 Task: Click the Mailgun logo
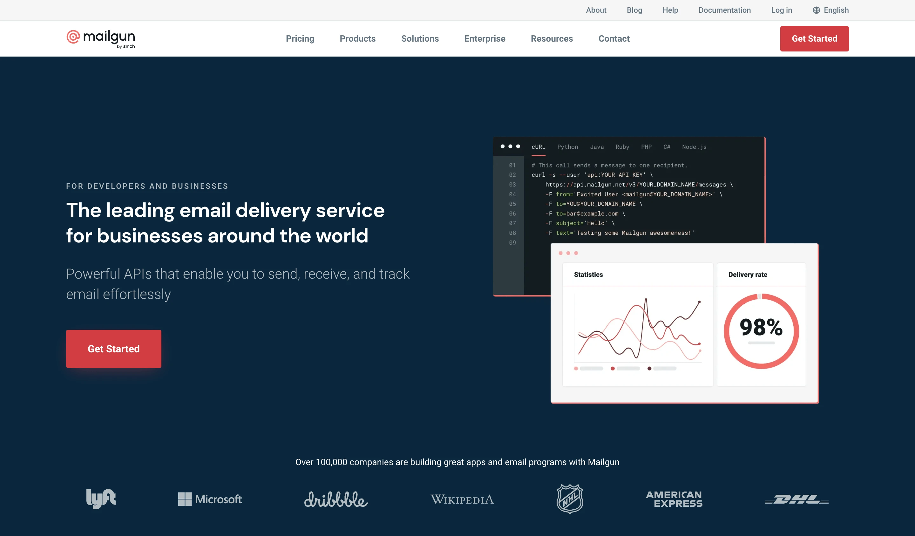pos(101,38)
